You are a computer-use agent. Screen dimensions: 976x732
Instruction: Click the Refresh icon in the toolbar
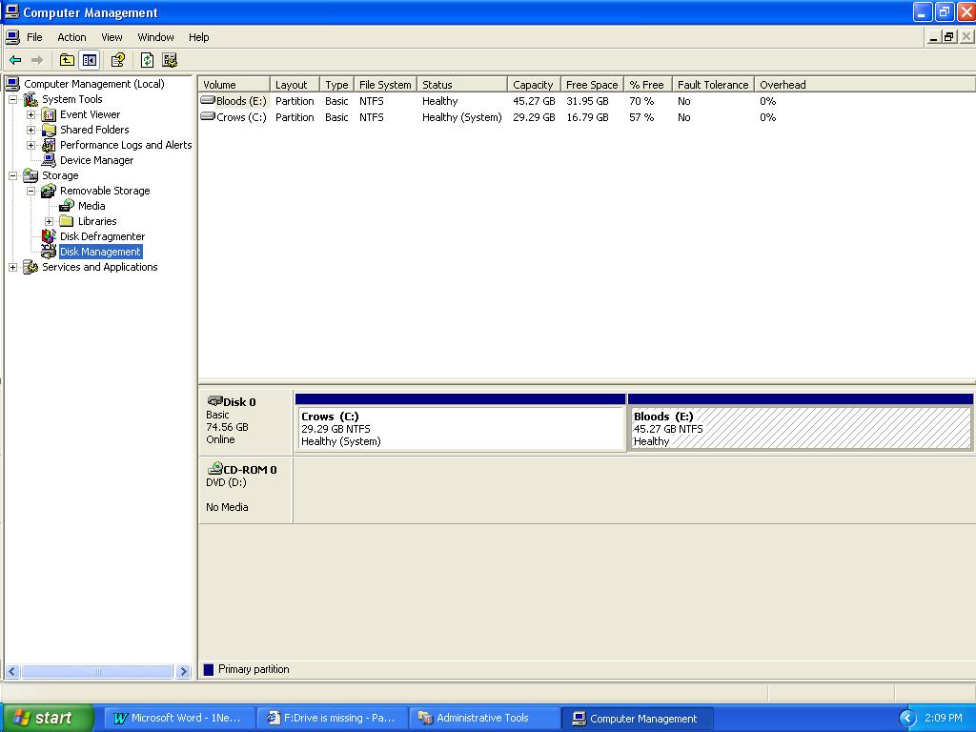(147, 60)
